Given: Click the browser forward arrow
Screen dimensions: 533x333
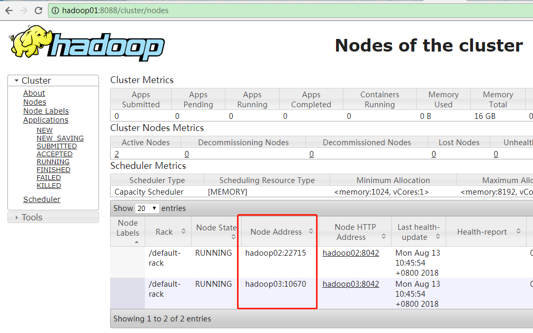Looking at the screenshot, I should [24, 11].
